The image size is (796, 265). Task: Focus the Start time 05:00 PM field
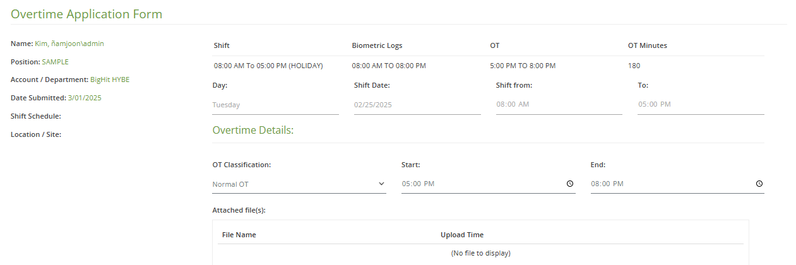point(488,184)
